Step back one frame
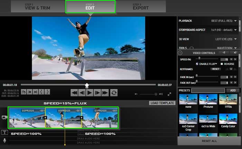242x149 pixels. (x=82, y=93)
